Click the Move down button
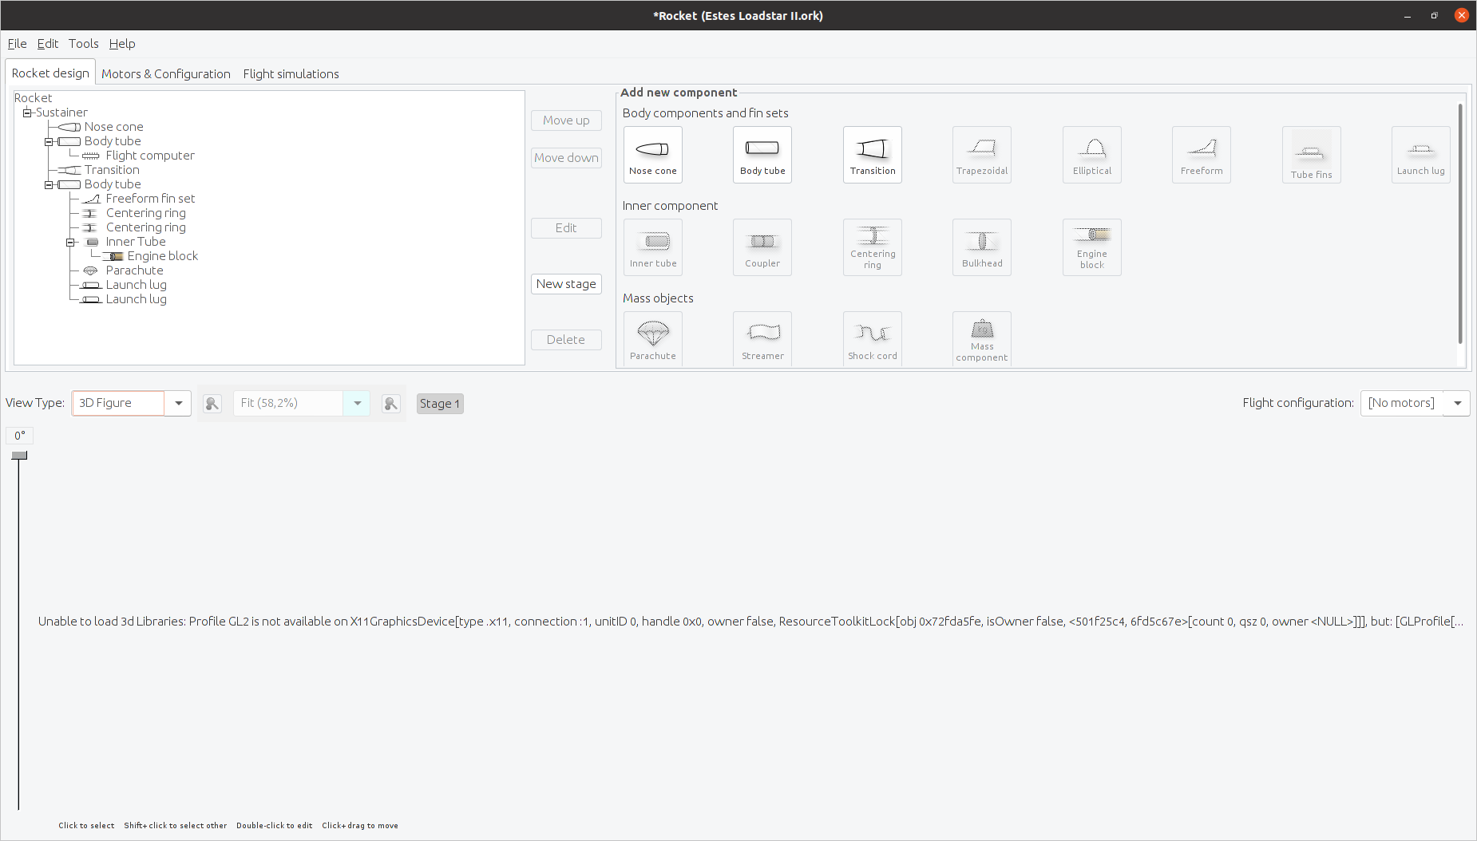 (566, 157)
